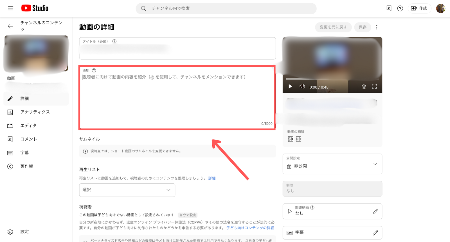The image size is (450, 242).
Task: Click into the 説明 description textarea
Action: 177,98
